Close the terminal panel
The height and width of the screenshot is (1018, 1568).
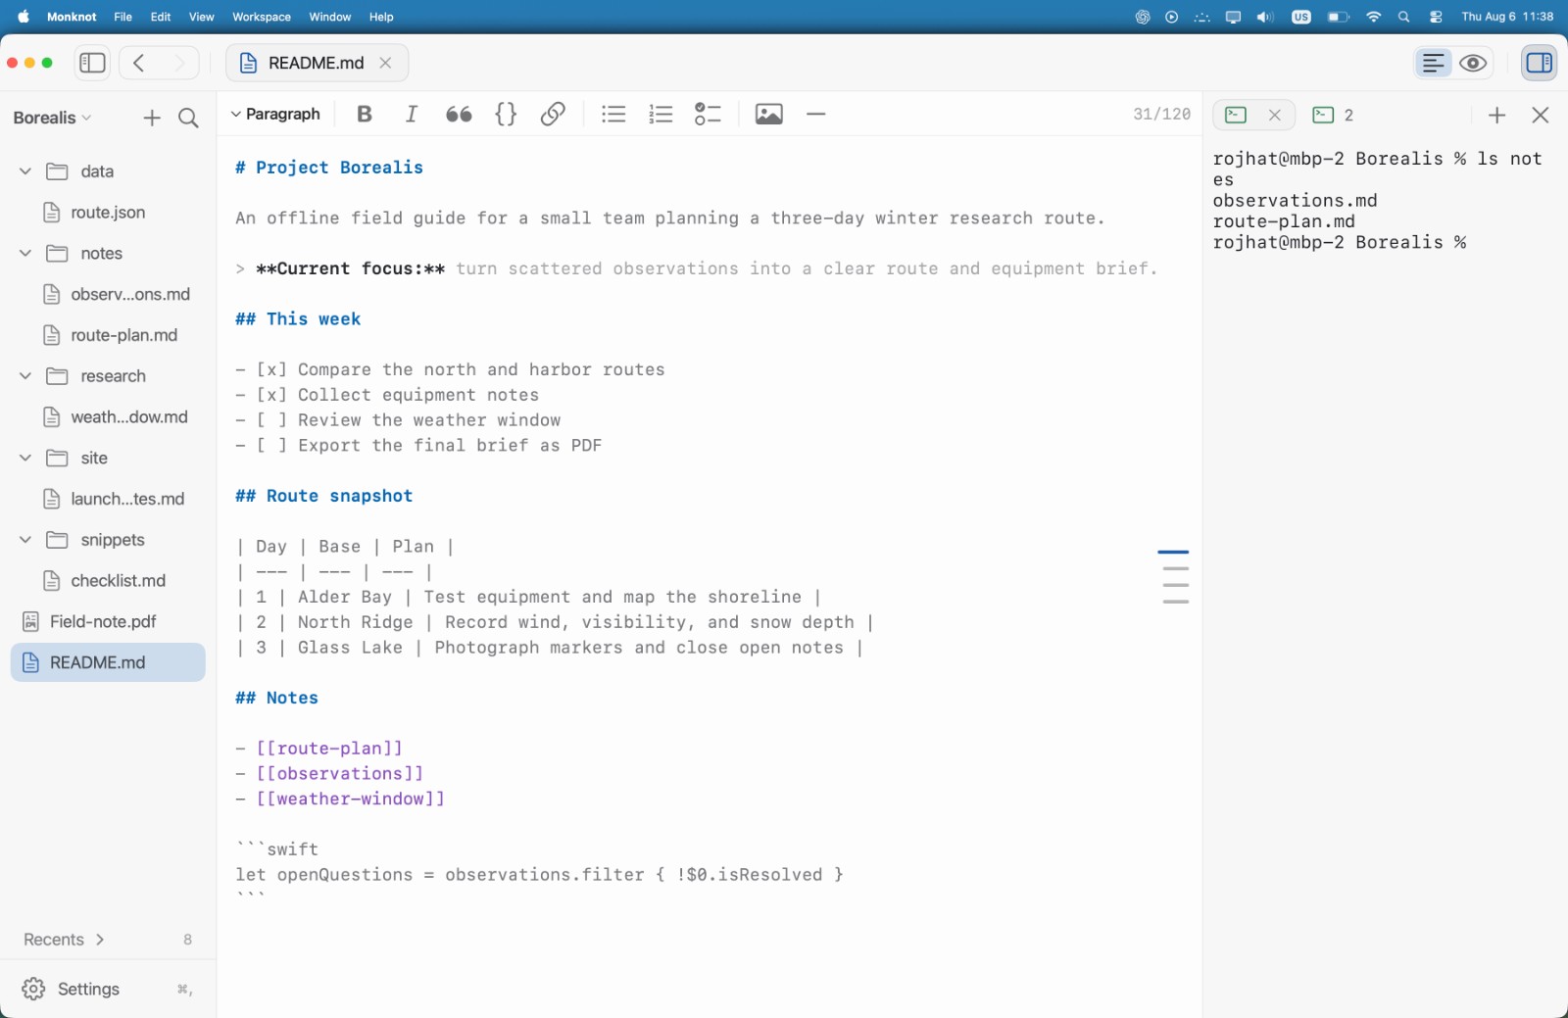(x=1540, y=115)
